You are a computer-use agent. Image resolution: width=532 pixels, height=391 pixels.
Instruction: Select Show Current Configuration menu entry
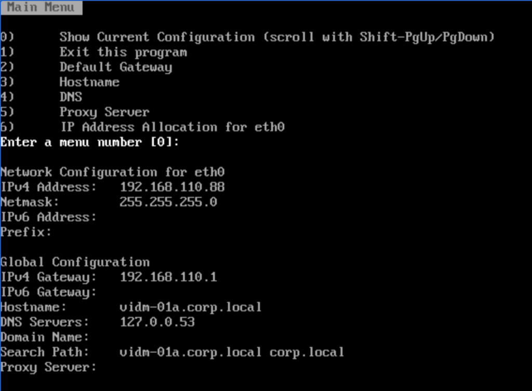click(276, 37)
